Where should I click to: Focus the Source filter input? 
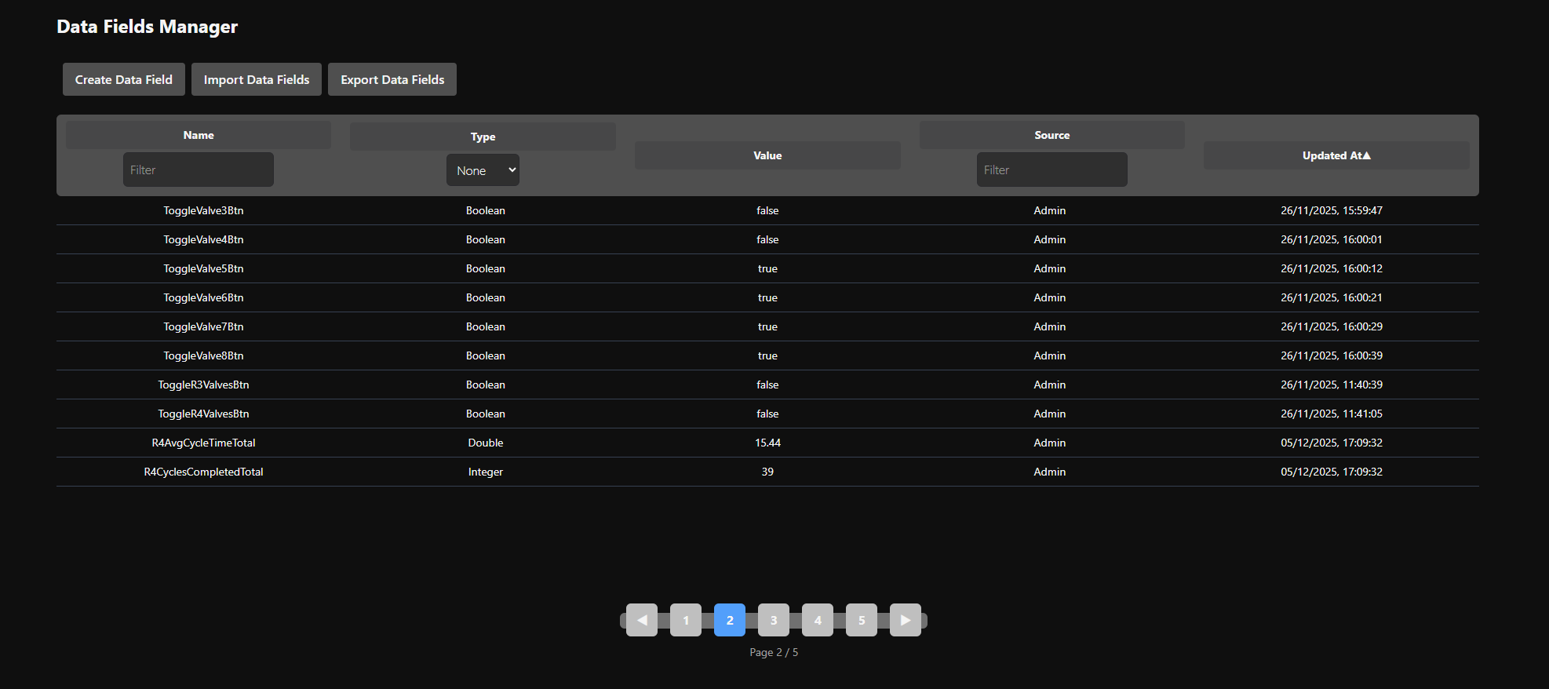1051,170
